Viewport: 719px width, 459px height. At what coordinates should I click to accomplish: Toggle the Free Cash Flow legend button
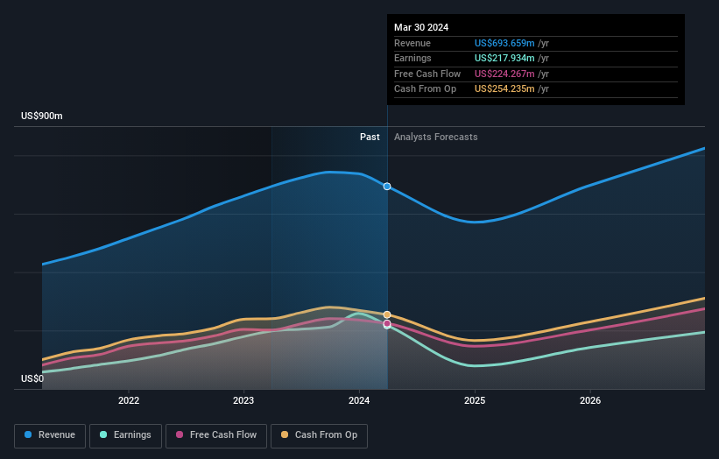click(216, 435)
